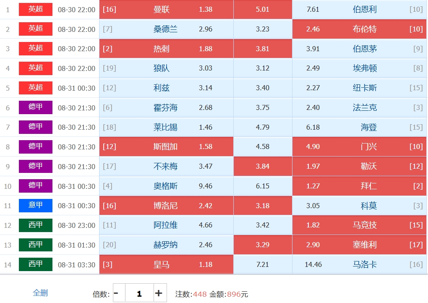Click kickoff time 08-31 01:30 for 赫罗纳
428x303 pixels.
[x=76, y=245]
